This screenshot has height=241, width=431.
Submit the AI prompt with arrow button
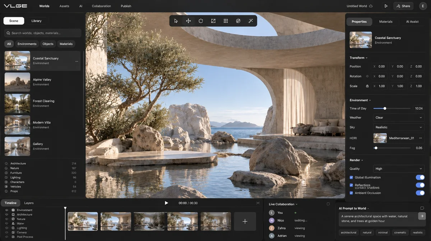[422, 216]
